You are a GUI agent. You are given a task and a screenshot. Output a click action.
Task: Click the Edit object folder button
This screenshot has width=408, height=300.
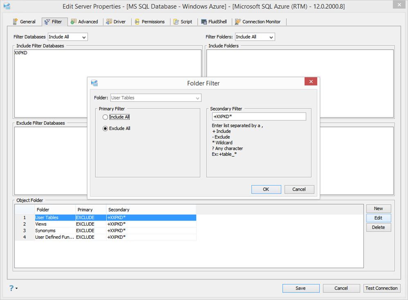379,218
